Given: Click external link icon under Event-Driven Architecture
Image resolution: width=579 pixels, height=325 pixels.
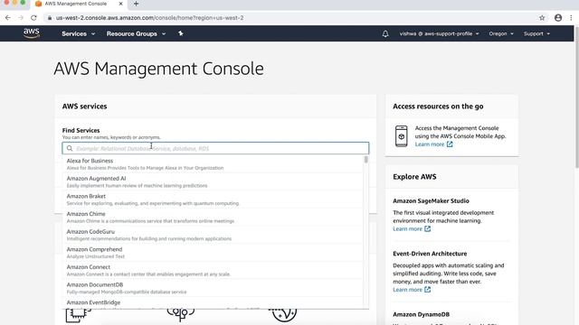Looking at the screenshot, I should click(427, 290).
